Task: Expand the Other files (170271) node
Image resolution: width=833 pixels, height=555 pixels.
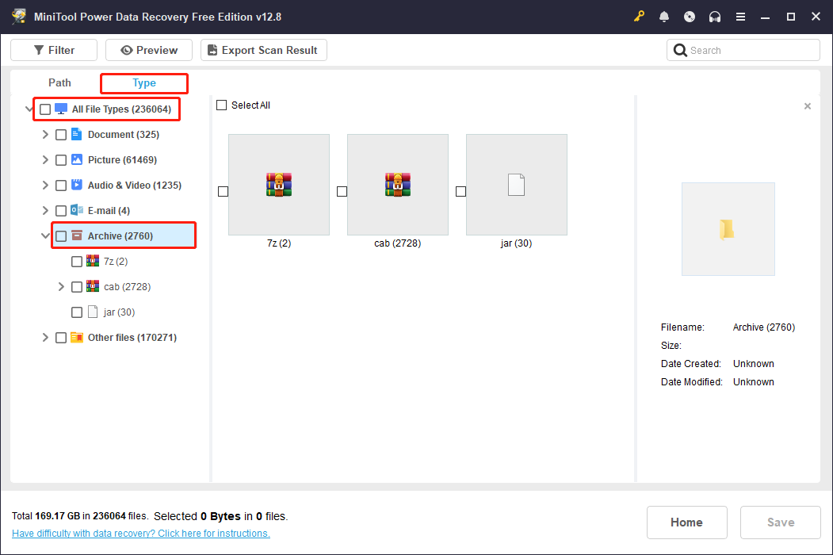Action: [x=45, y=337]
